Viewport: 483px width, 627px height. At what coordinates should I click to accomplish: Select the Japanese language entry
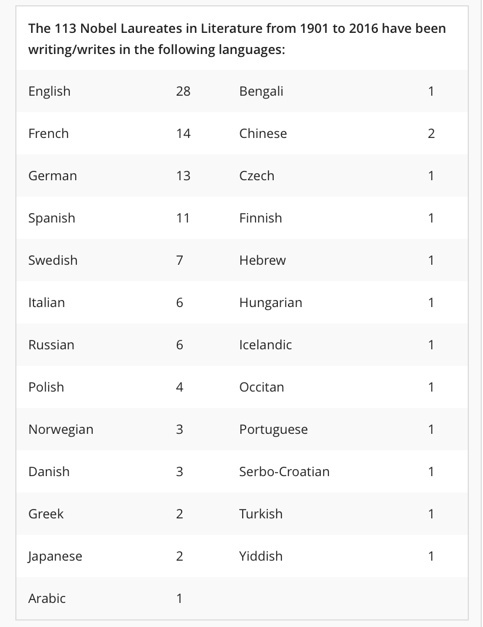click(55, 556)
